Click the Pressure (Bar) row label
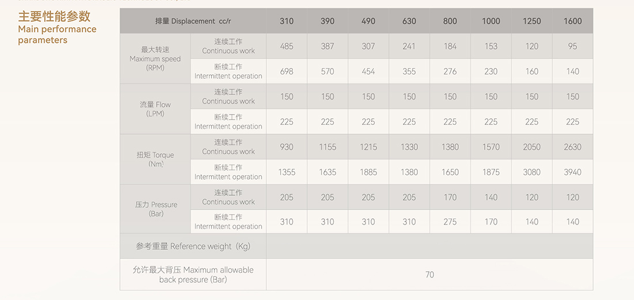634x300 pixels. (x=155, y=209)
